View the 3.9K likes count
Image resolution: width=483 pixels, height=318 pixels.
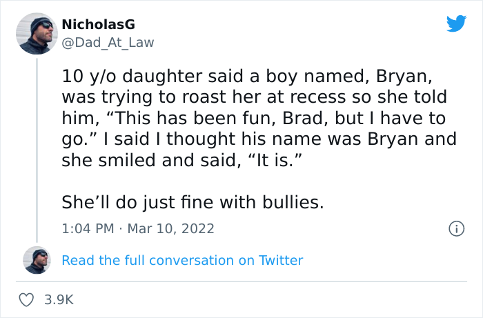click(58, 300)
